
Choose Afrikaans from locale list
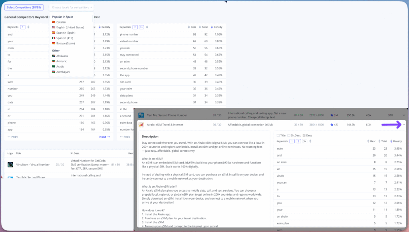click(x=63, y=56)
